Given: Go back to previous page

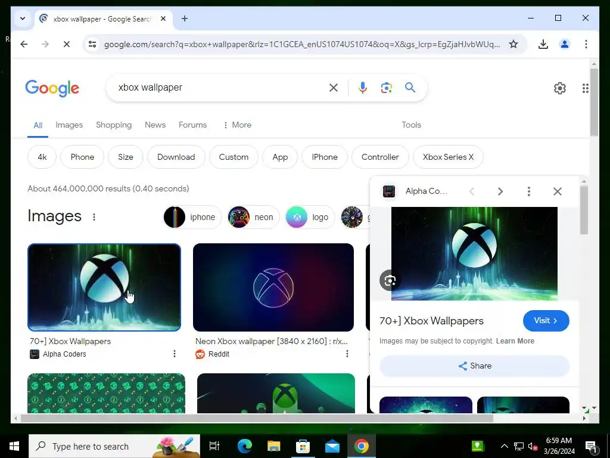Looking at the screenshot, I should click(x=24, y=44).
